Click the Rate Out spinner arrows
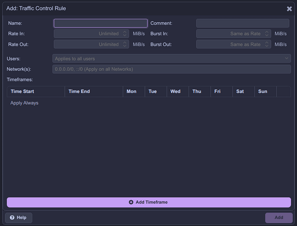Screen dimensions: 297x226 click(x=125, y=45)
